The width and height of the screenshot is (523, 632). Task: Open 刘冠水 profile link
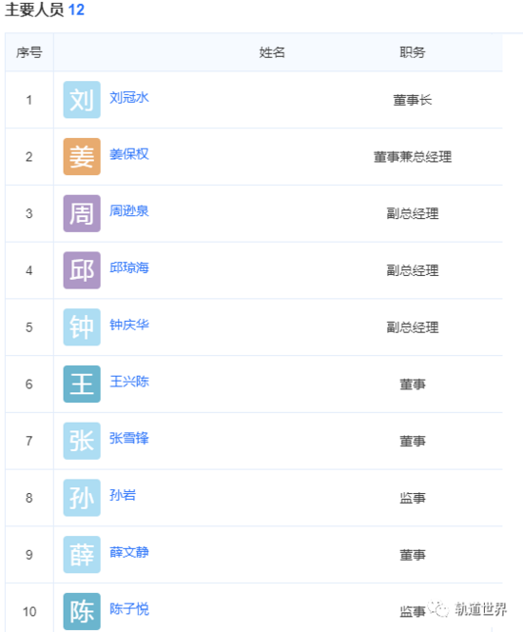pyautogui.click(x=129, y=97)
